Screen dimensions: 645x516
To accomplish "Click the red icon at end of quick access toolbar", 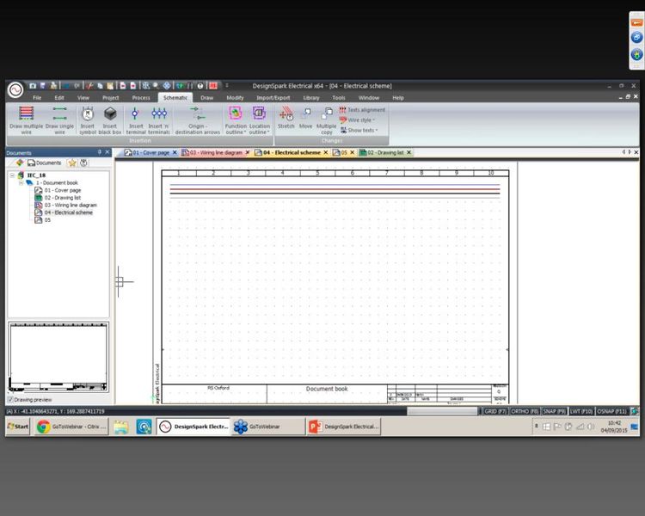I will click(213, 86).
